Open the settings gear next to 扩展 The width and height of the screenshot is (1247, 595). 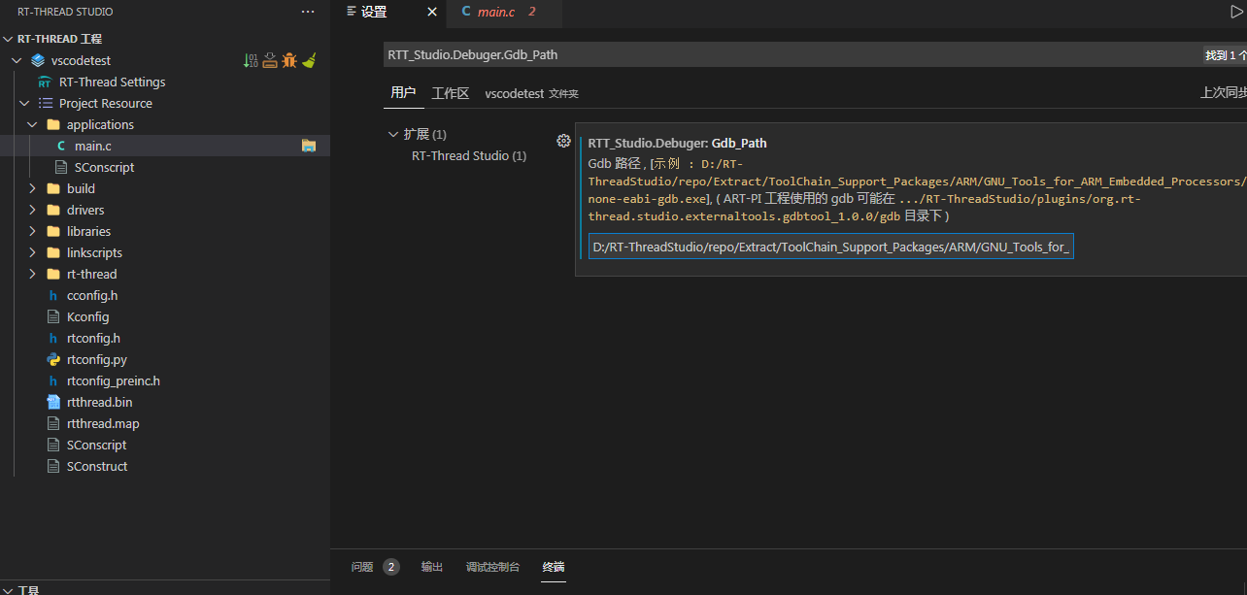click(x=563, y=141)
